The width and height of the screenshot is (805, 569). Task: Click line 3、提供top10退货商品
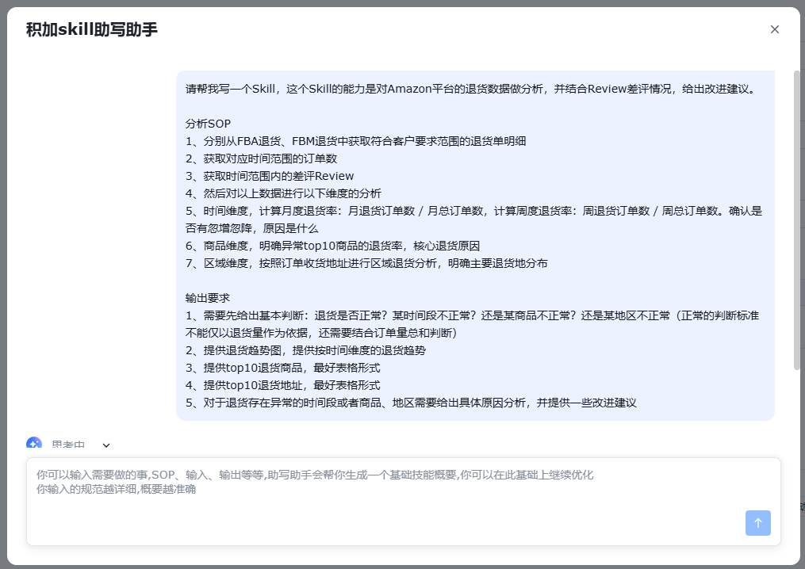click(x=283, y=368)
